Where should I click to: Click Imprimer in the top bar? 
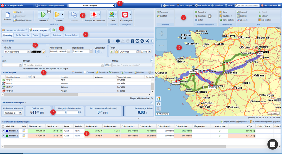(x=169, y=5)
